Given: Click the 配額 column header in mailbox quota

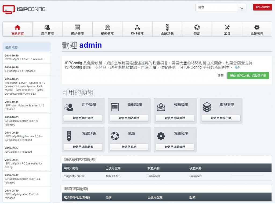Looking at the screenshot, I should click(x=192, y=197).
